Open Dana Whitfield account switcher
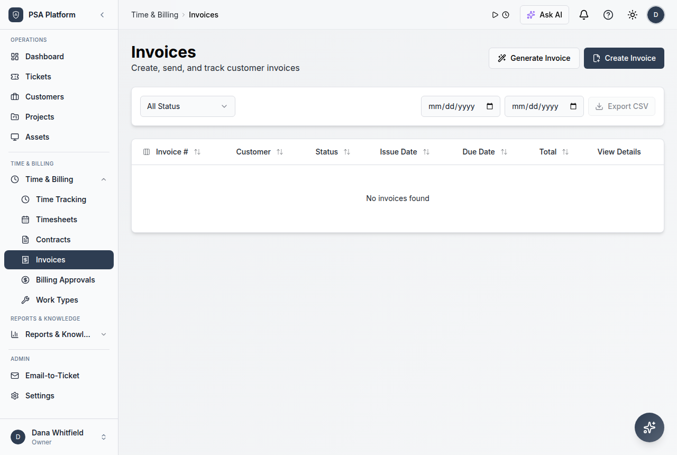The width and height of the screenshot is (677, 455). [x=59, y=437]
